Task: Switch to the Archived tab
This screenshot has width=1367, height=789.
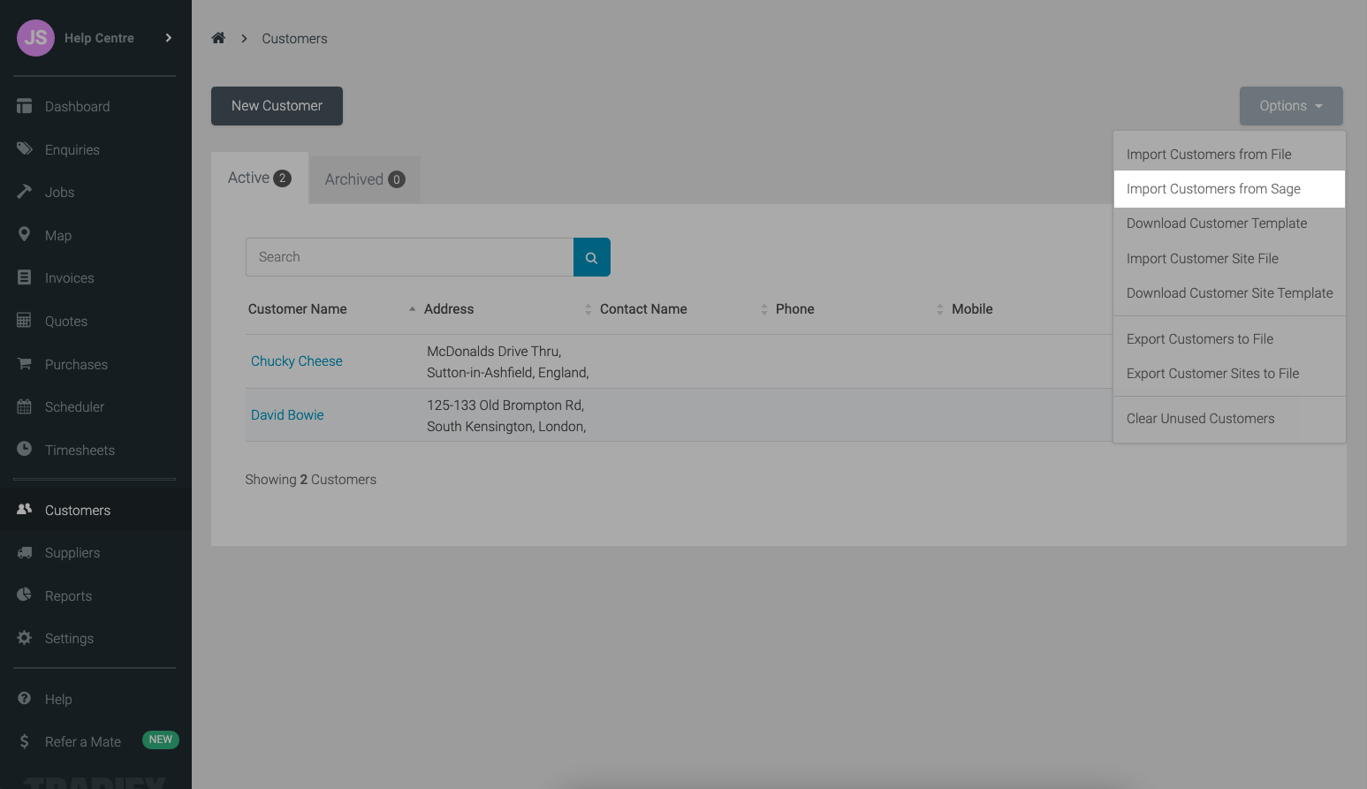Action: (x=364, y=179)
